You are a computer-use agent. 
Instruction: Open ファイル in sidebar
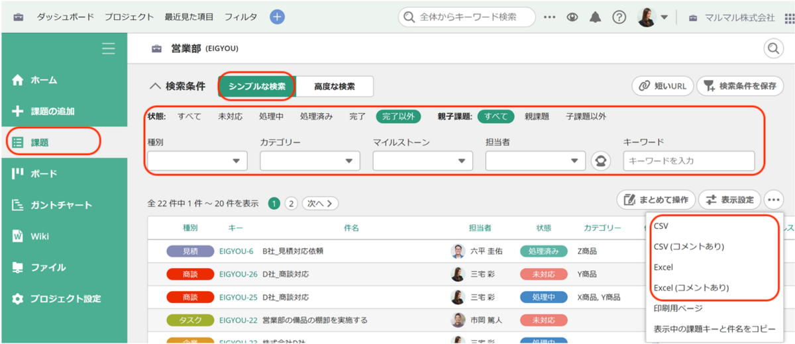tap(39, 267)
